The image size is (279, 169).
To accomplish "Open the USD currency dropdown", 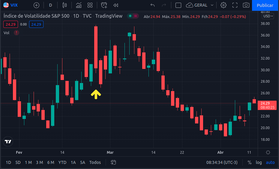I will point(268,16).
